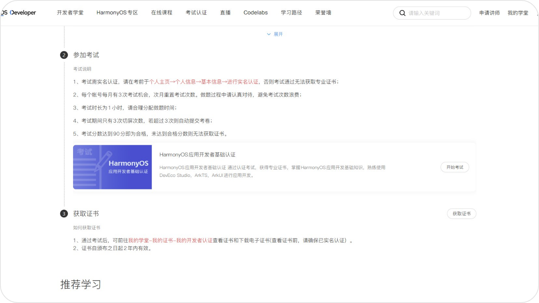The image size is (539, 303).
Task: Click the rule about 3次考试机会 each month
Action: point(187,95)
